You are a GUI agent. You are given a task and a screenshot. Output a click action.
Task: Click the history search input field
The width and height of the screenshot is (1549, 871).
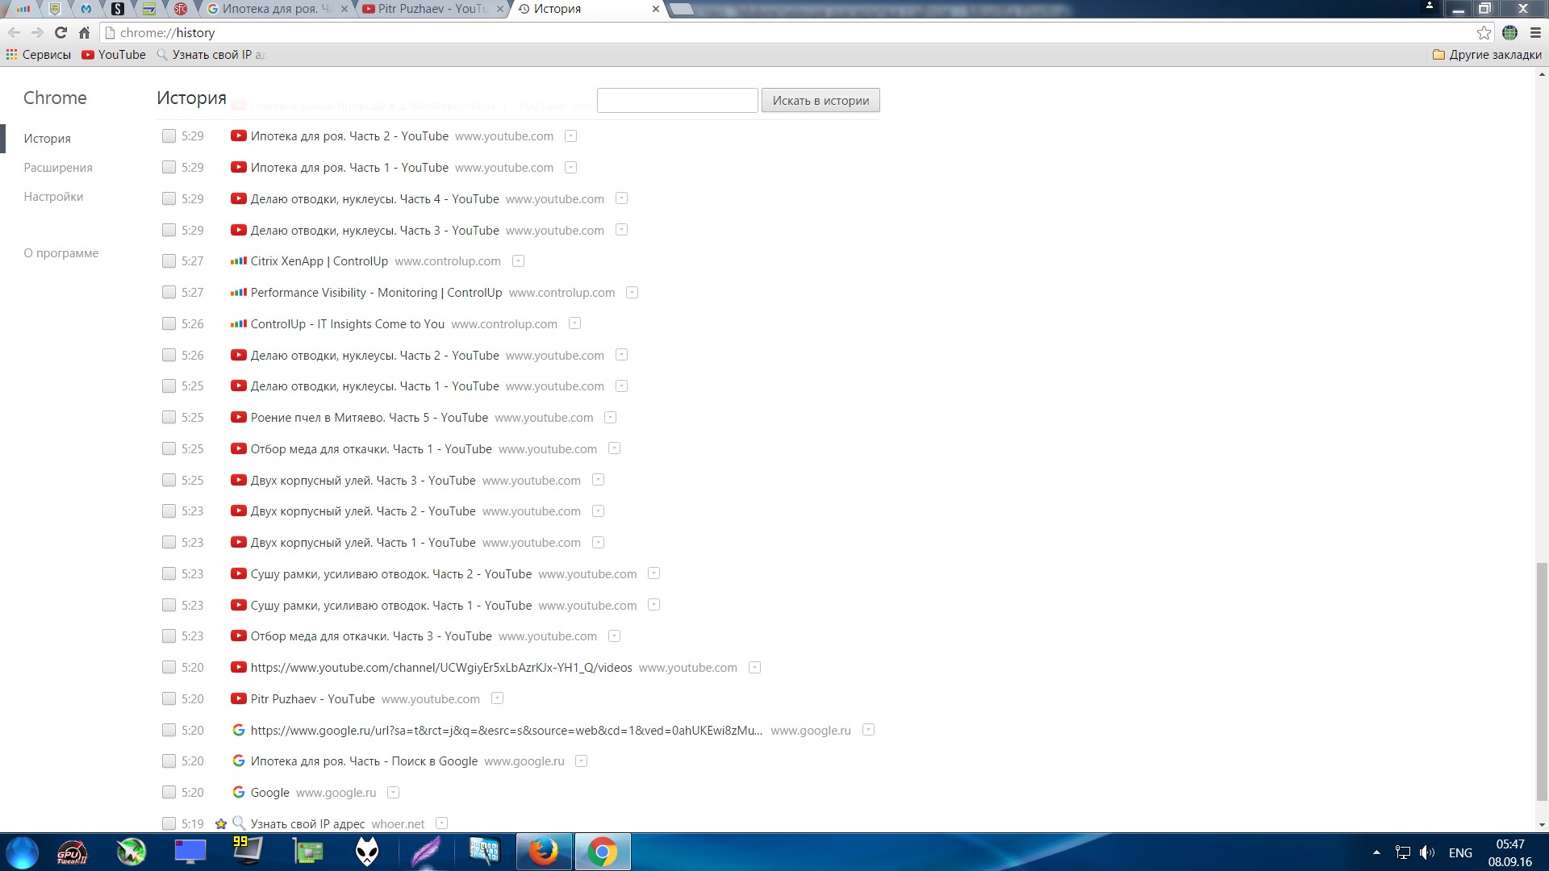point(678,100)
